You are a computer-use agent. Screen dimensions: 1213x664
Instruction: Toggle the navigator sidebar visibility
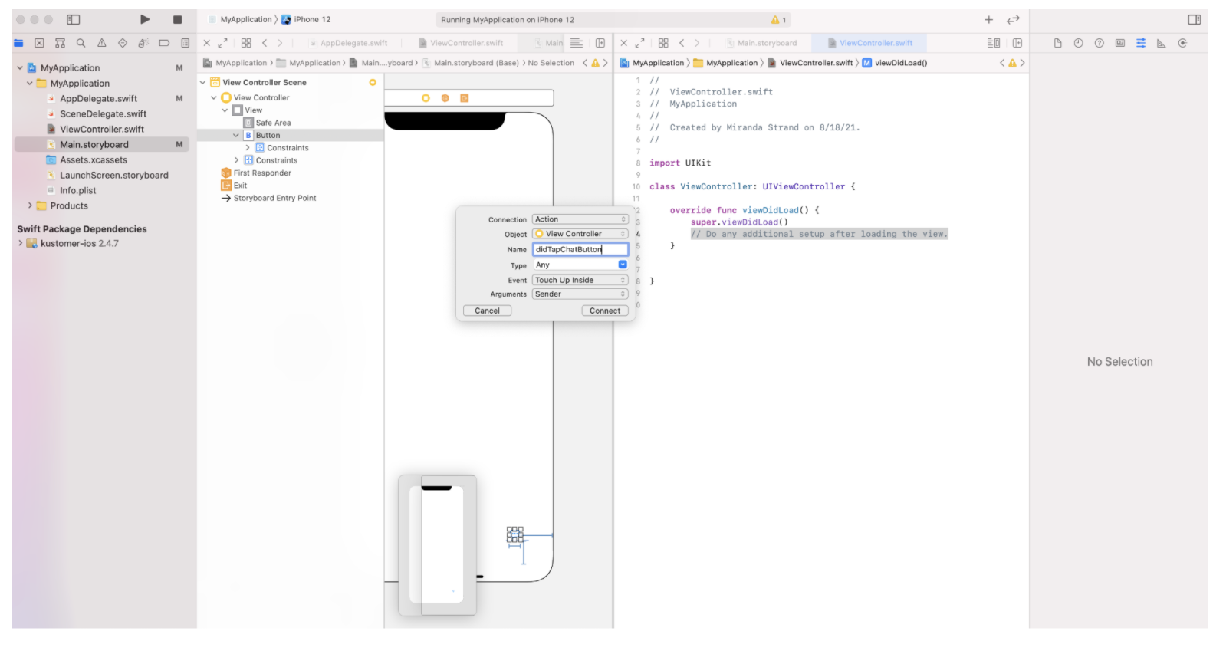point(74,19)
